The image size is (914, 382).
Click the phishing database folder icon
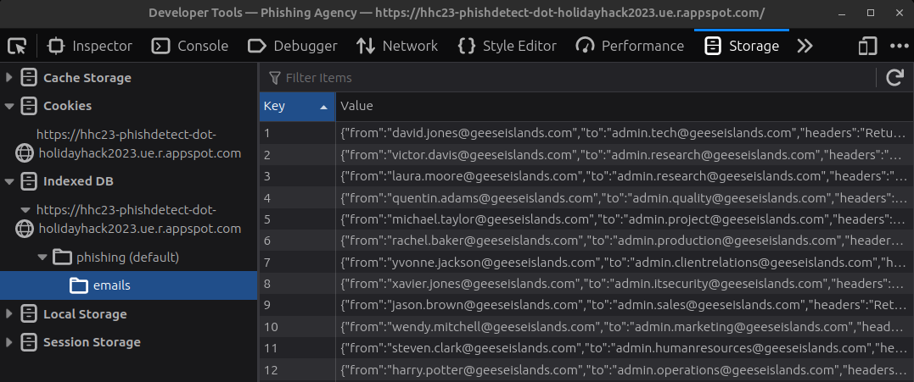coord(62,257)
